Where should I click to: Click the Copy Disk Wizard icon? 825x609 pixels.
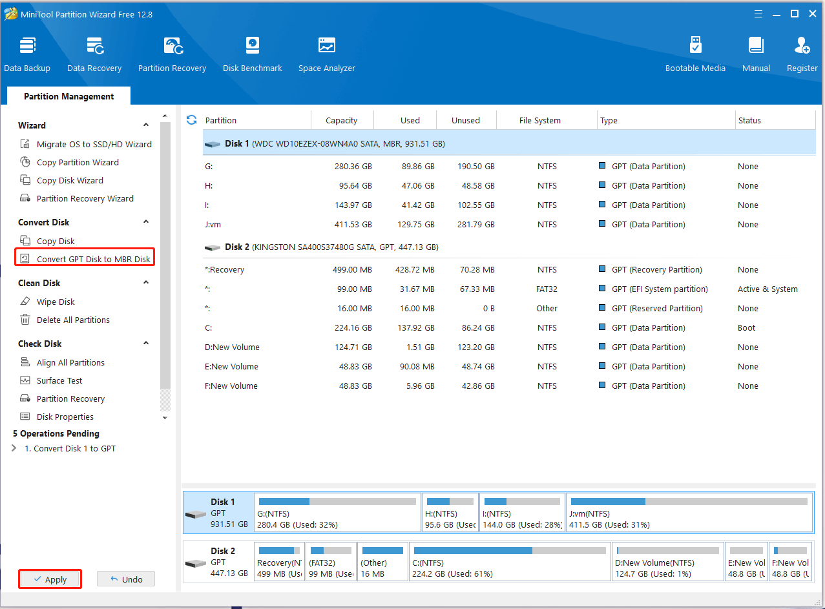(x=25, y=180)
